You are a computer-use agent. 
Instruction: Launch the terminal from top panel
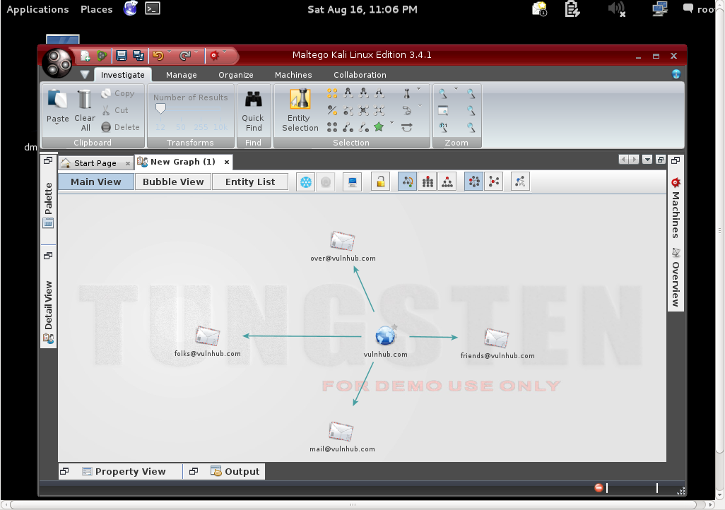click(x=153, y=8)
